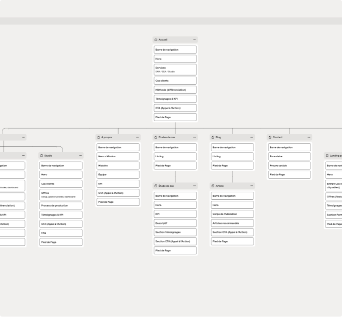Select the Contact page title

[x=277, y=137]
